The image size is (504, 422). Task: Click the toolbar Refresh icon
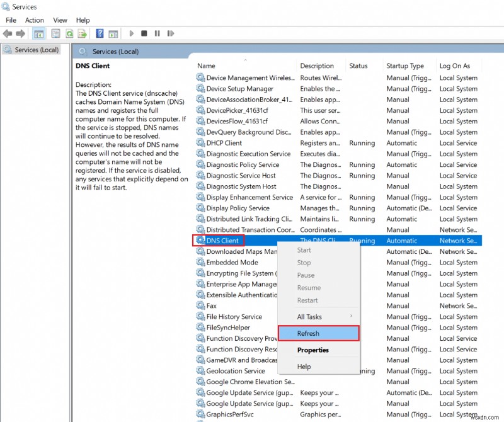click(x=69, y=33)
